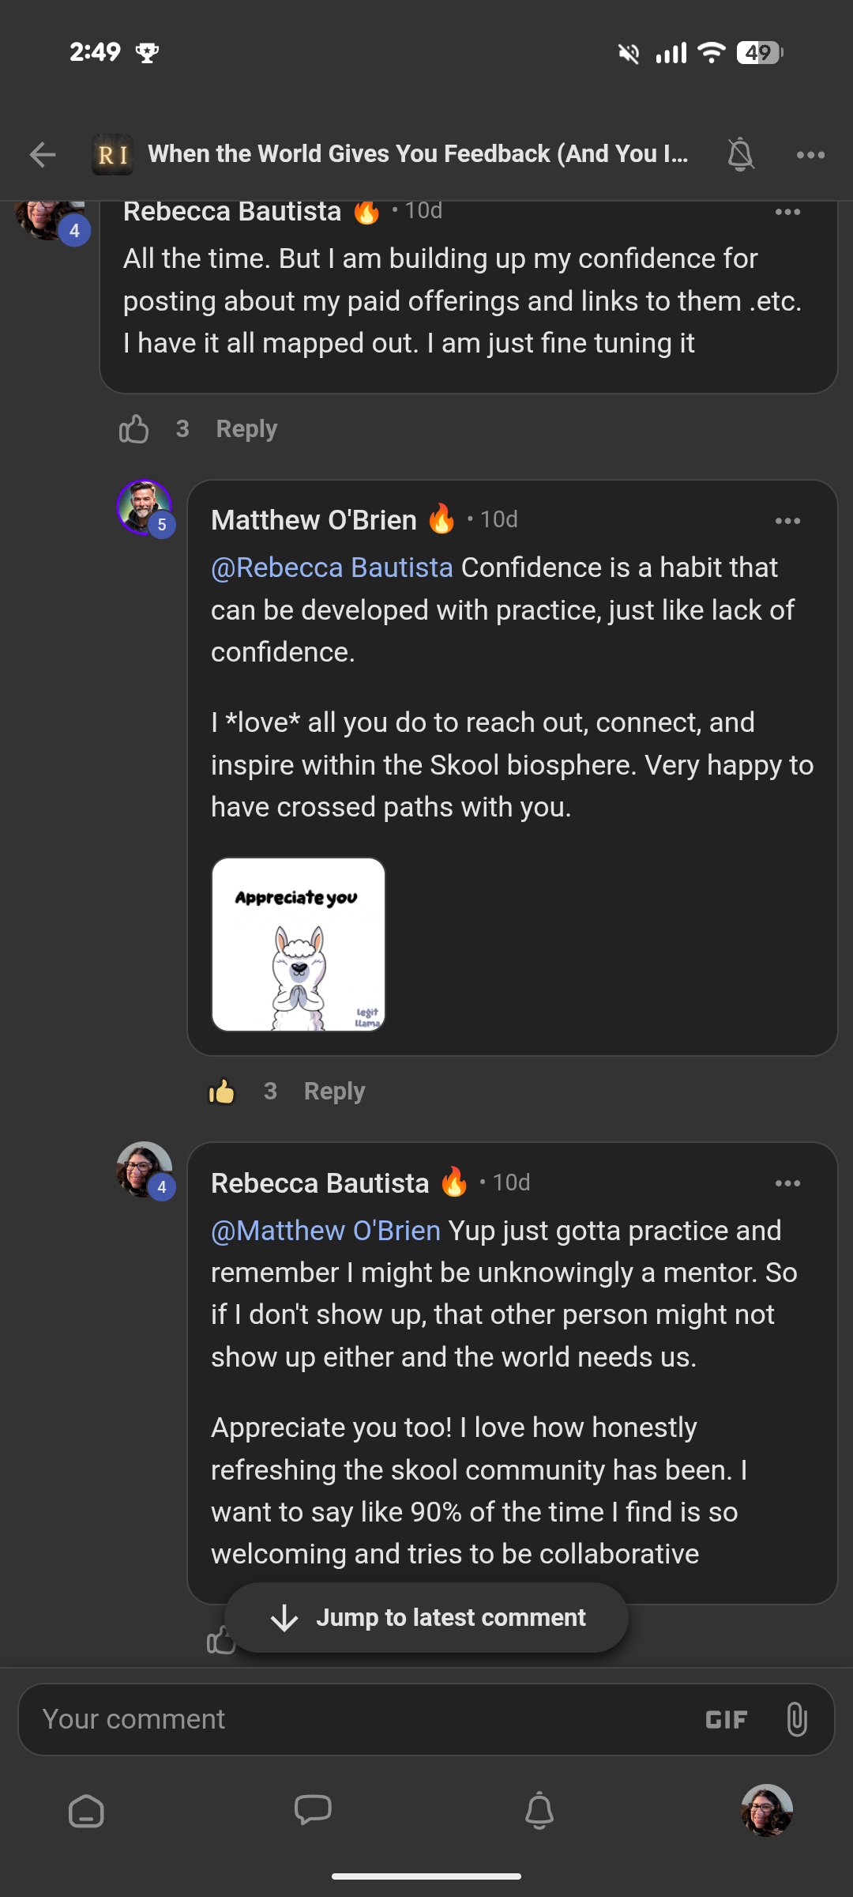Toggle post notification bell in header
853x1897 pixels.
point(740,154)
